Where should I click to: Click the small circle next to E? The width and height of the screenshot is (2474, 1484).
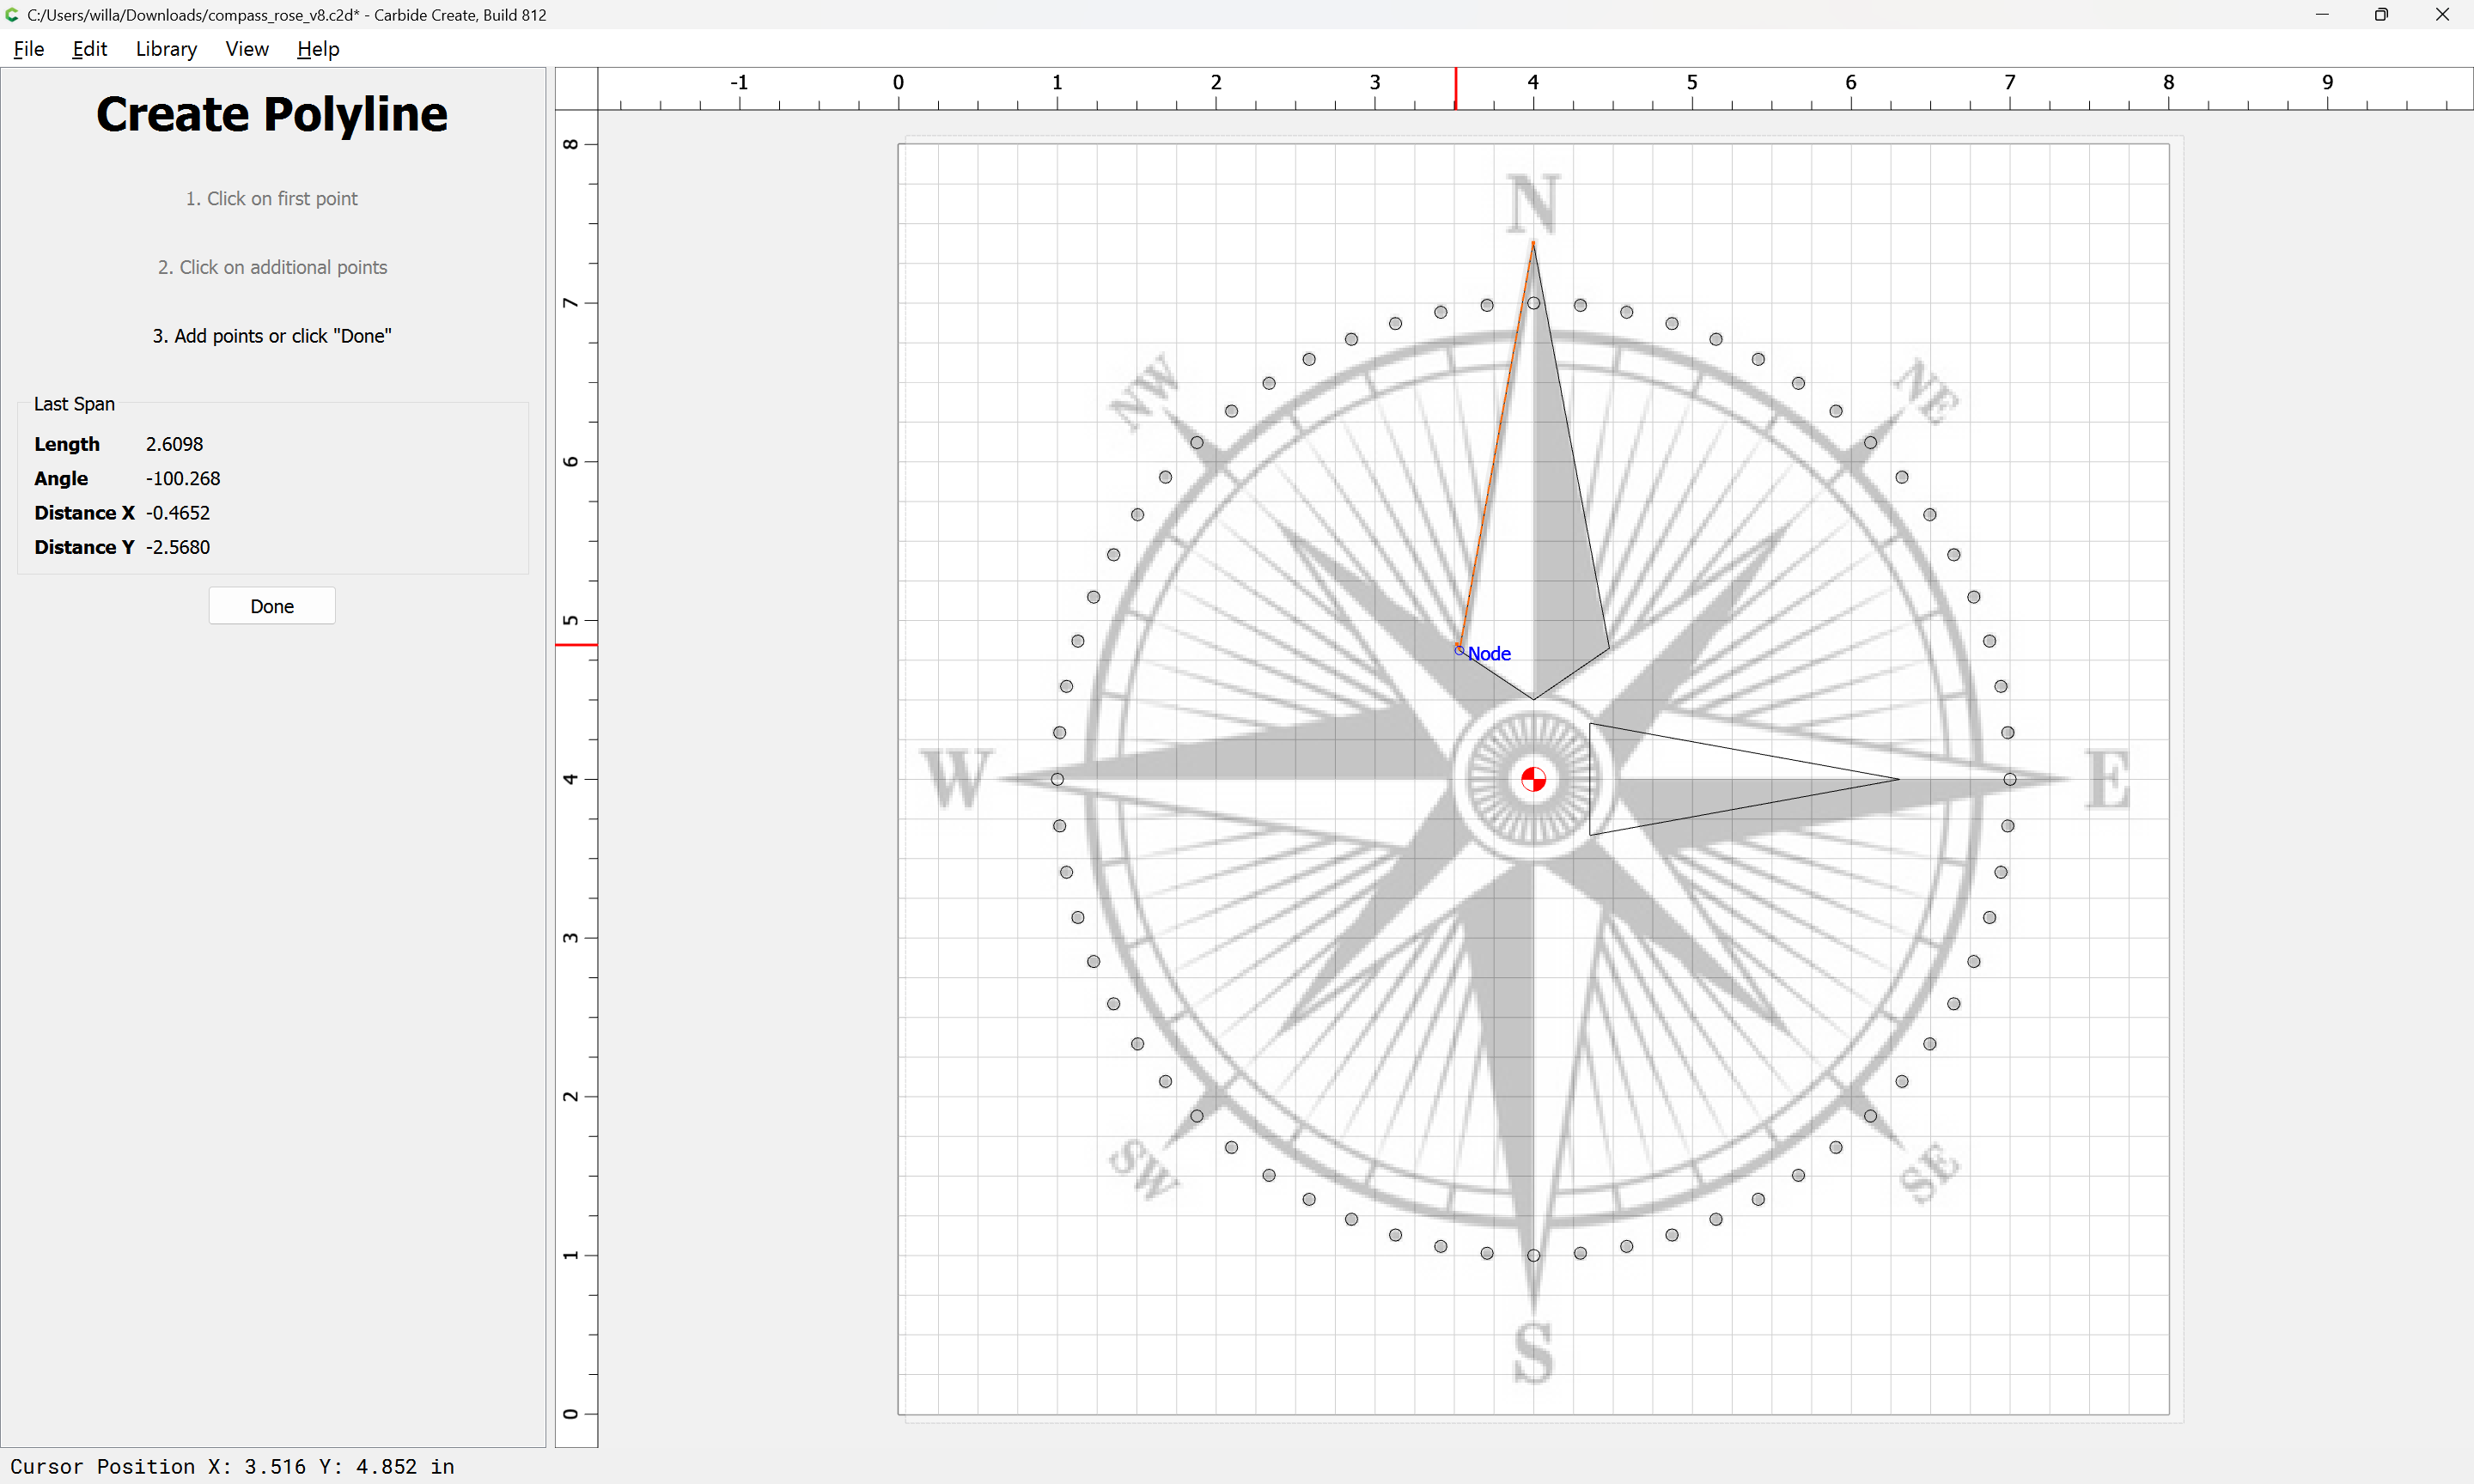click(x=2010, y=779)
